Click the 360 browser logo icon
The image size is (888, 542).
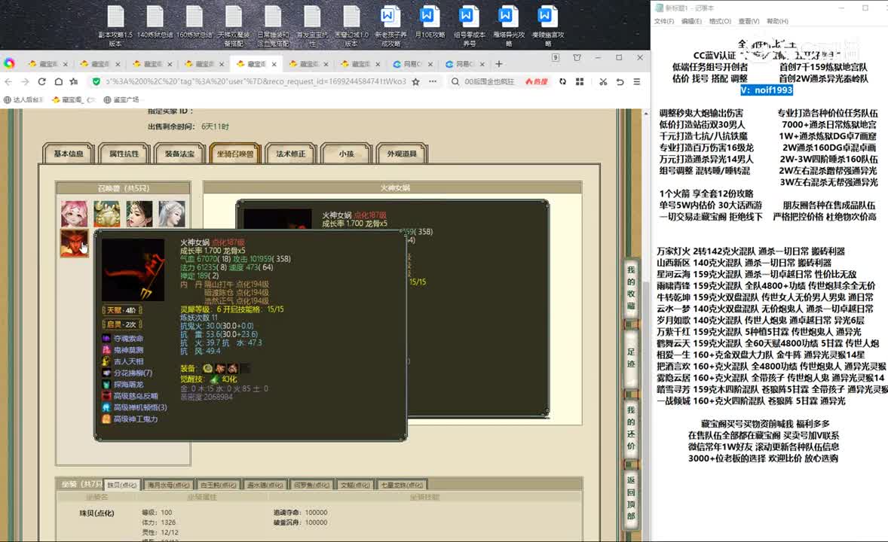click(9, 63)
